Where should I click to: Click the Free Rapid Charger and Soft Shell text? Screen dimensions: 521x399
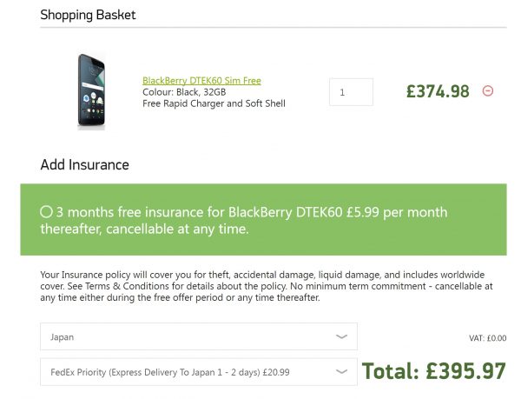[x=214, y=103]
